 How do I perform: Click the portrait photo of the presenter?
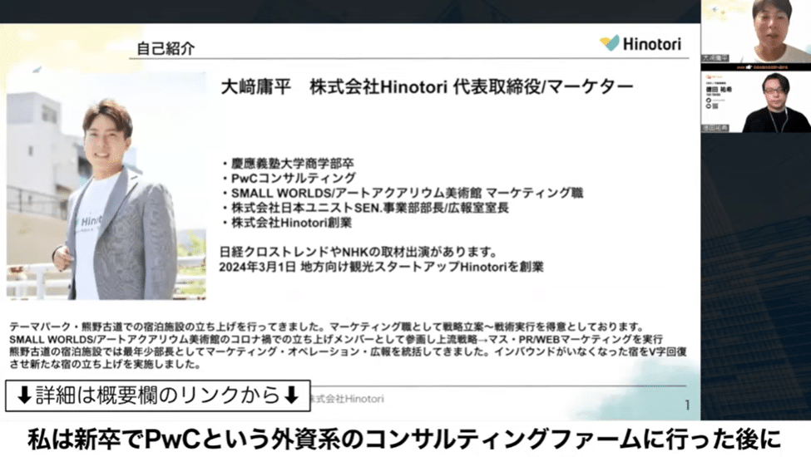pos(106,186)
